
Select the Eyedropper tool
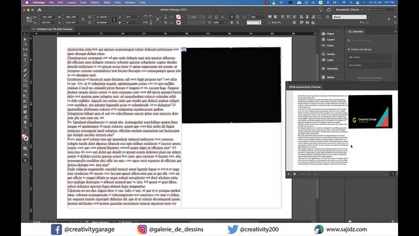click(25, 117)
